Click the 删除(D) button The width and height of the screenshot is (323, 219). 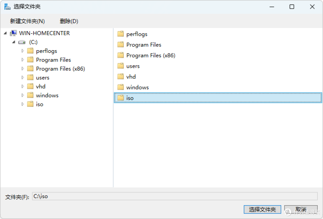click(x=69, y=21)
